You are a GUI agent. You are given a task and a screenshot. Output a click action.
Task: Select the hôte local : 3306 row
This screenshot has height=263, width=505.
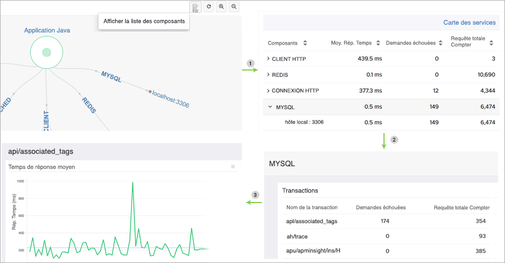304,122
